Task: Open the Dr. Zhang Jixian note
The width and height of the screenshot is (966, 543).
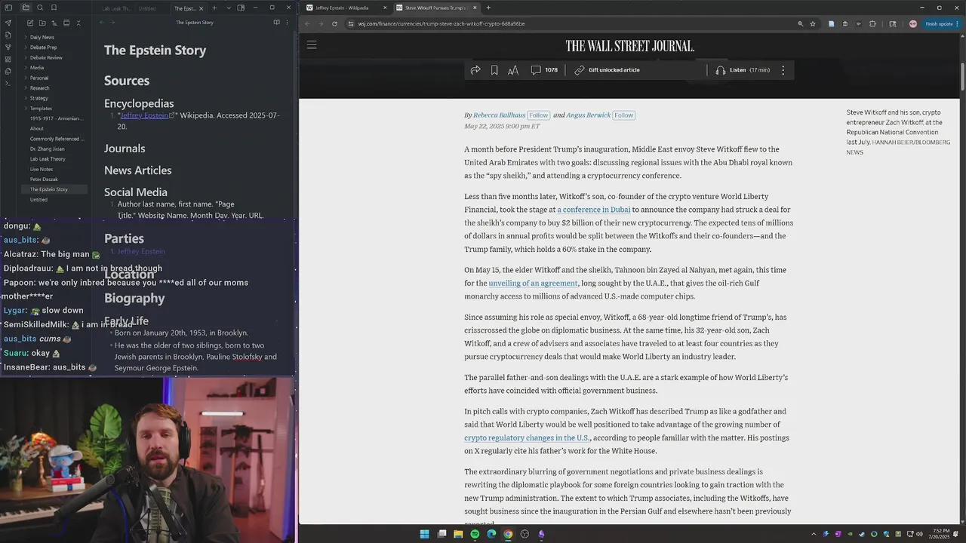Action: (47, 149)
